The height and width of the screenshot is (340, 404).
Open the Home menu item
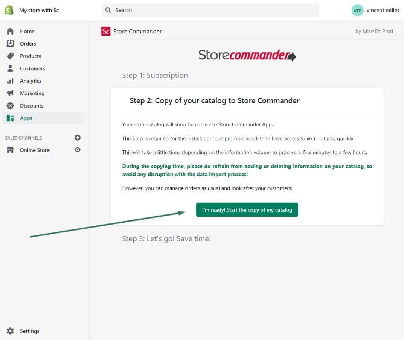pos(44,31)
